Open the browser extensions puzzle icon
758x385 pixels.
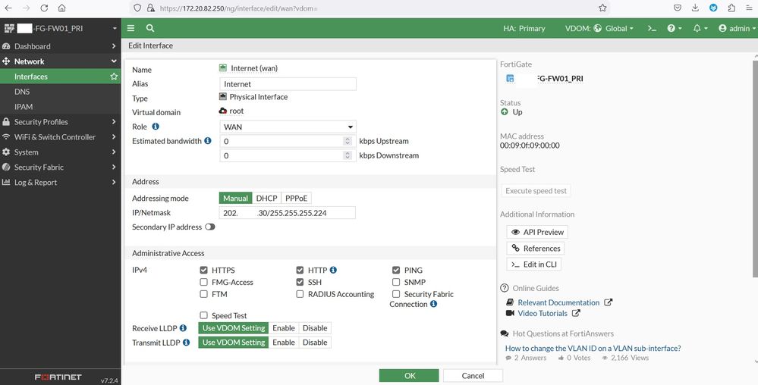pyautogui.click(x=731, y=8)
